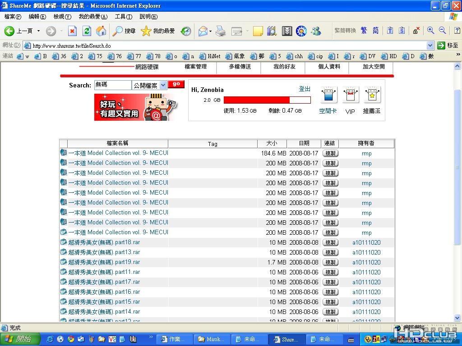Click the VIP mascot icon
The height and width of the screenshot is (346, 462).
tap(350, 95)
